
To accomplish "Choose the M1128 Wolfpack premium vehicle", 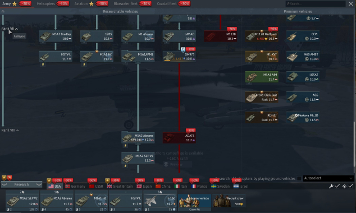I will pyautogui.click(x=262, y=36).
